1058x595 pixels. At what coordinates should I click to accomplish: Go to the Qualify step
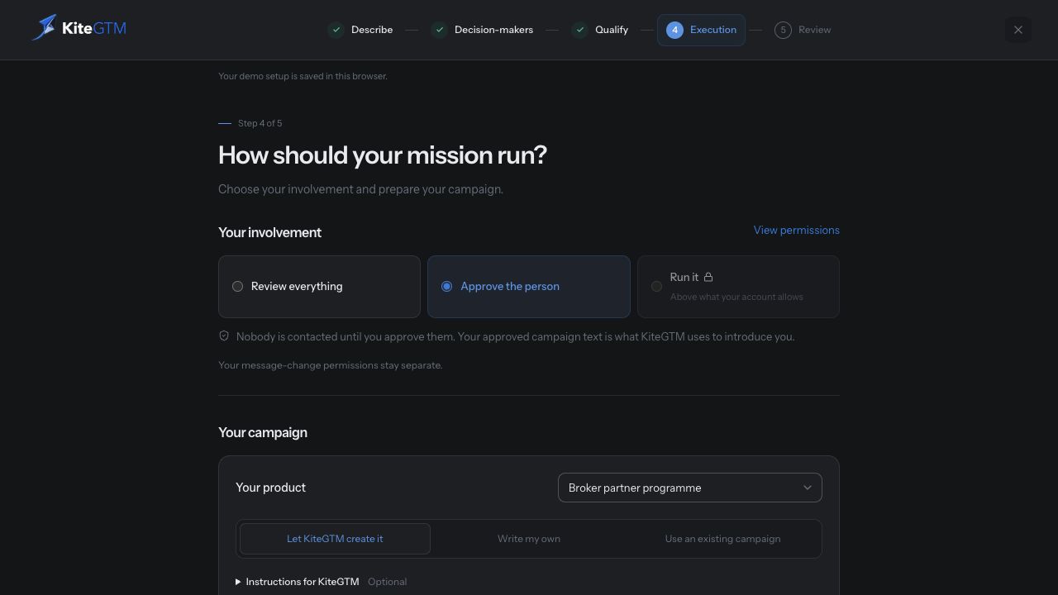click(600, 30)
